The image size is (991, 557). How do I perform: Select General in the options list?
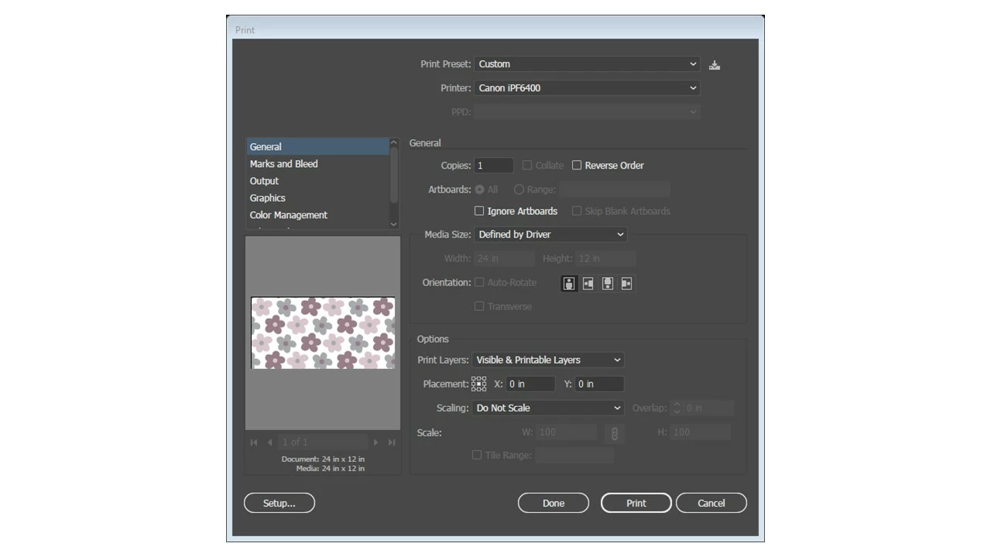317,147
